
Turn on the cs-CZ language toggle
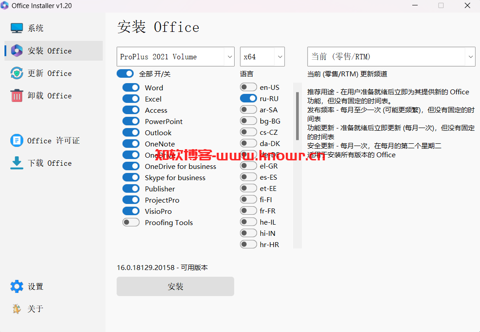tap(248, 132)
